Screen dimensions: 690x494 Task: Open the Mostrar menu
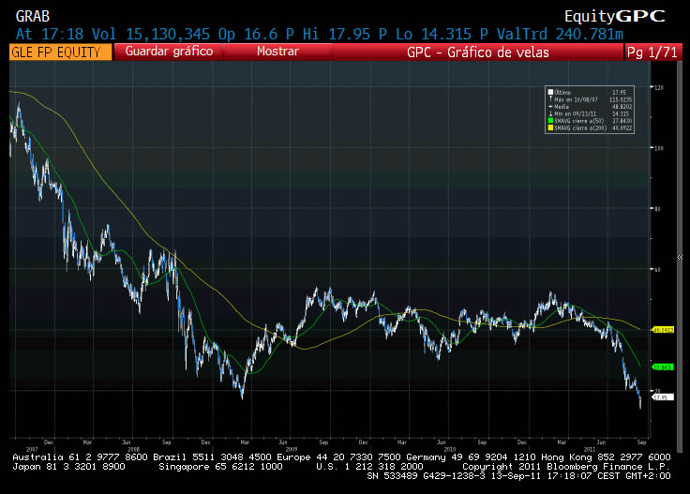point(277,52)
